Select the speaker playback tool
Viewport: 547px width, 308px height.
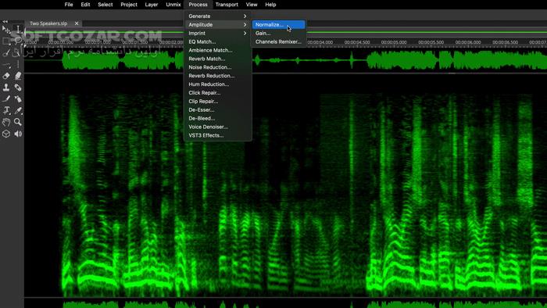tap(18, 134)
